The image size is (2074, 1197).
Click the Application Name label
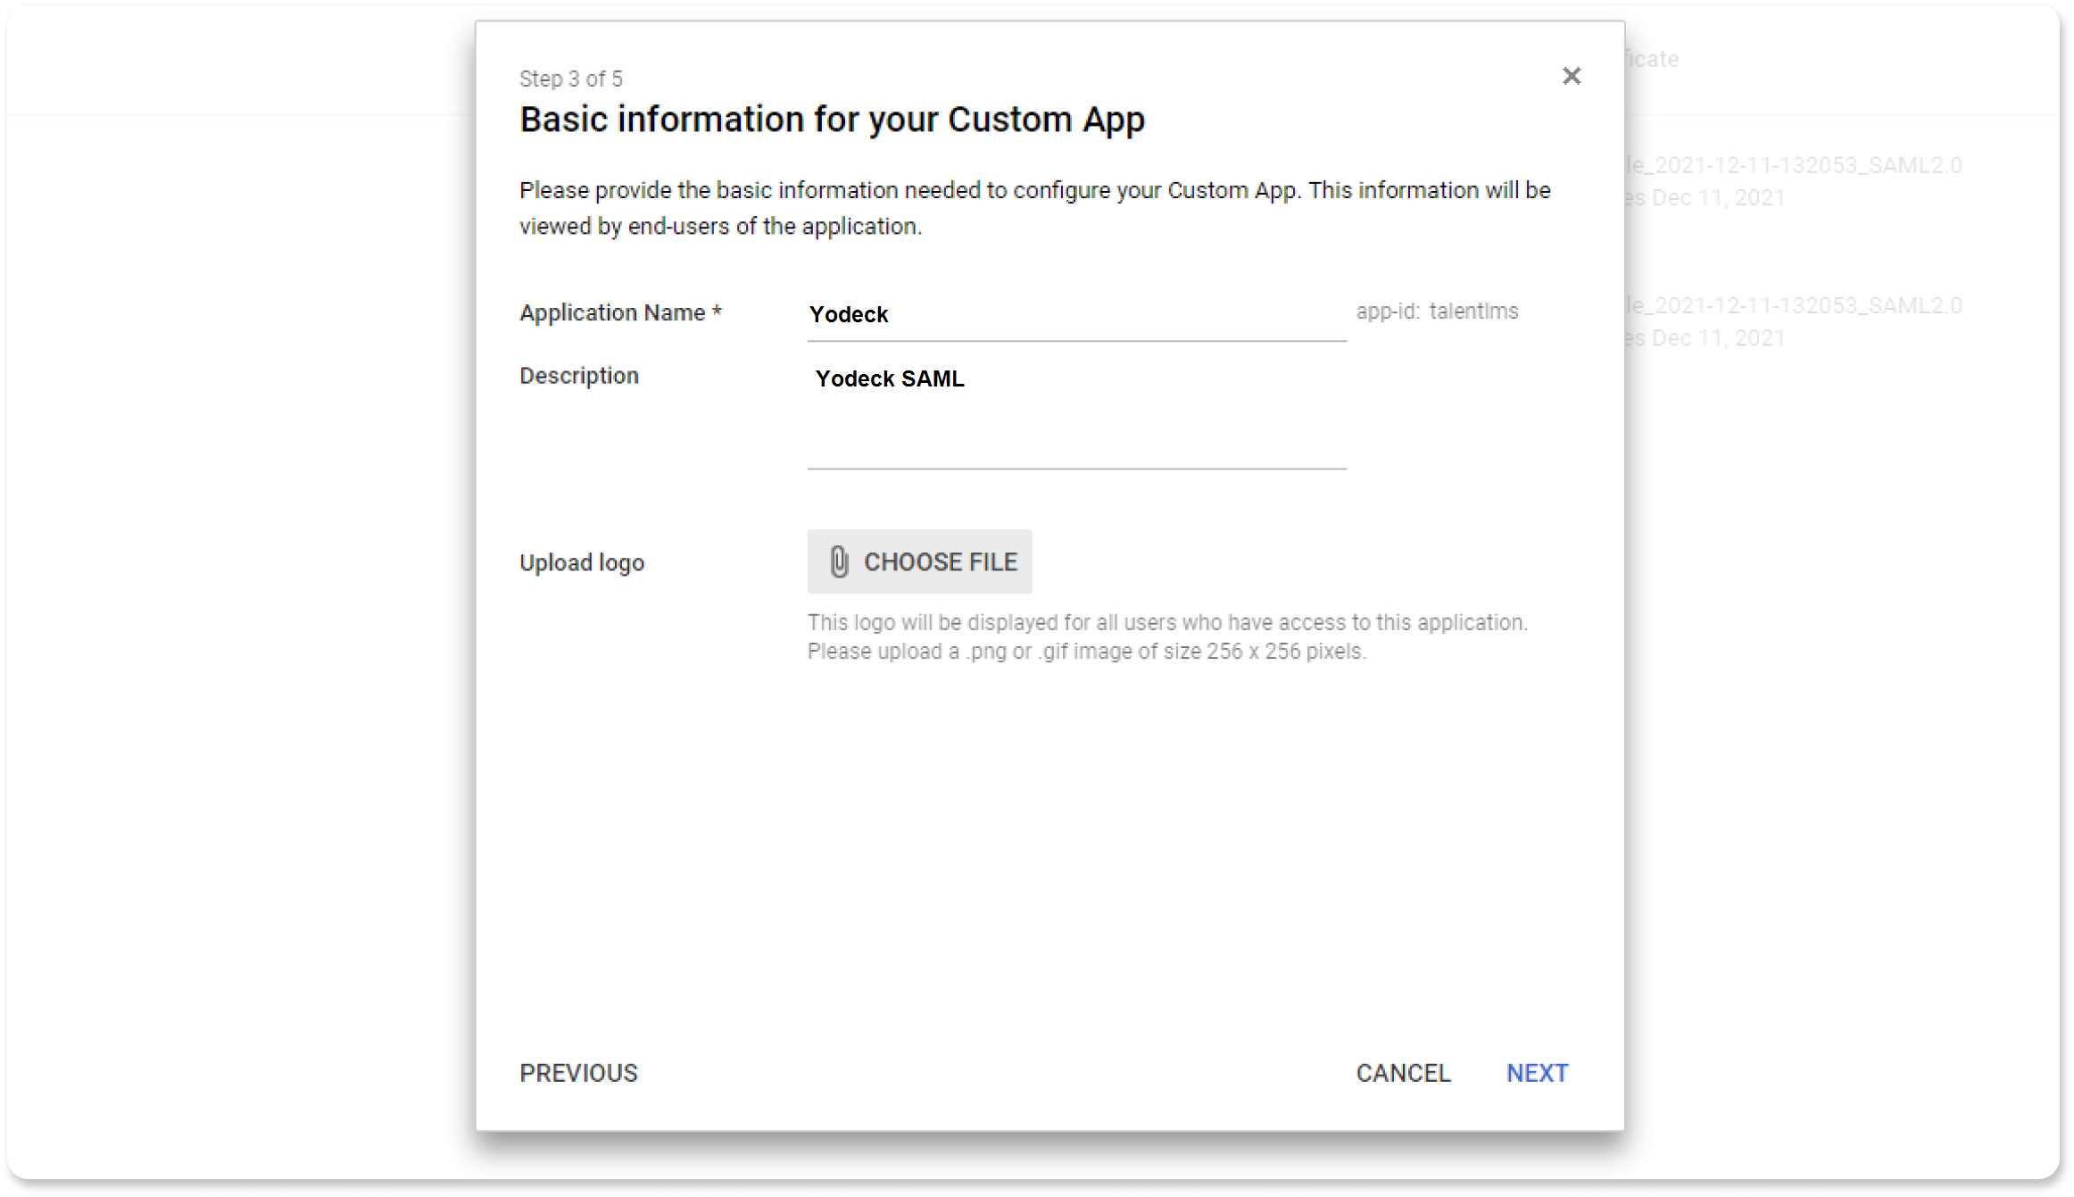pos(620,313)
